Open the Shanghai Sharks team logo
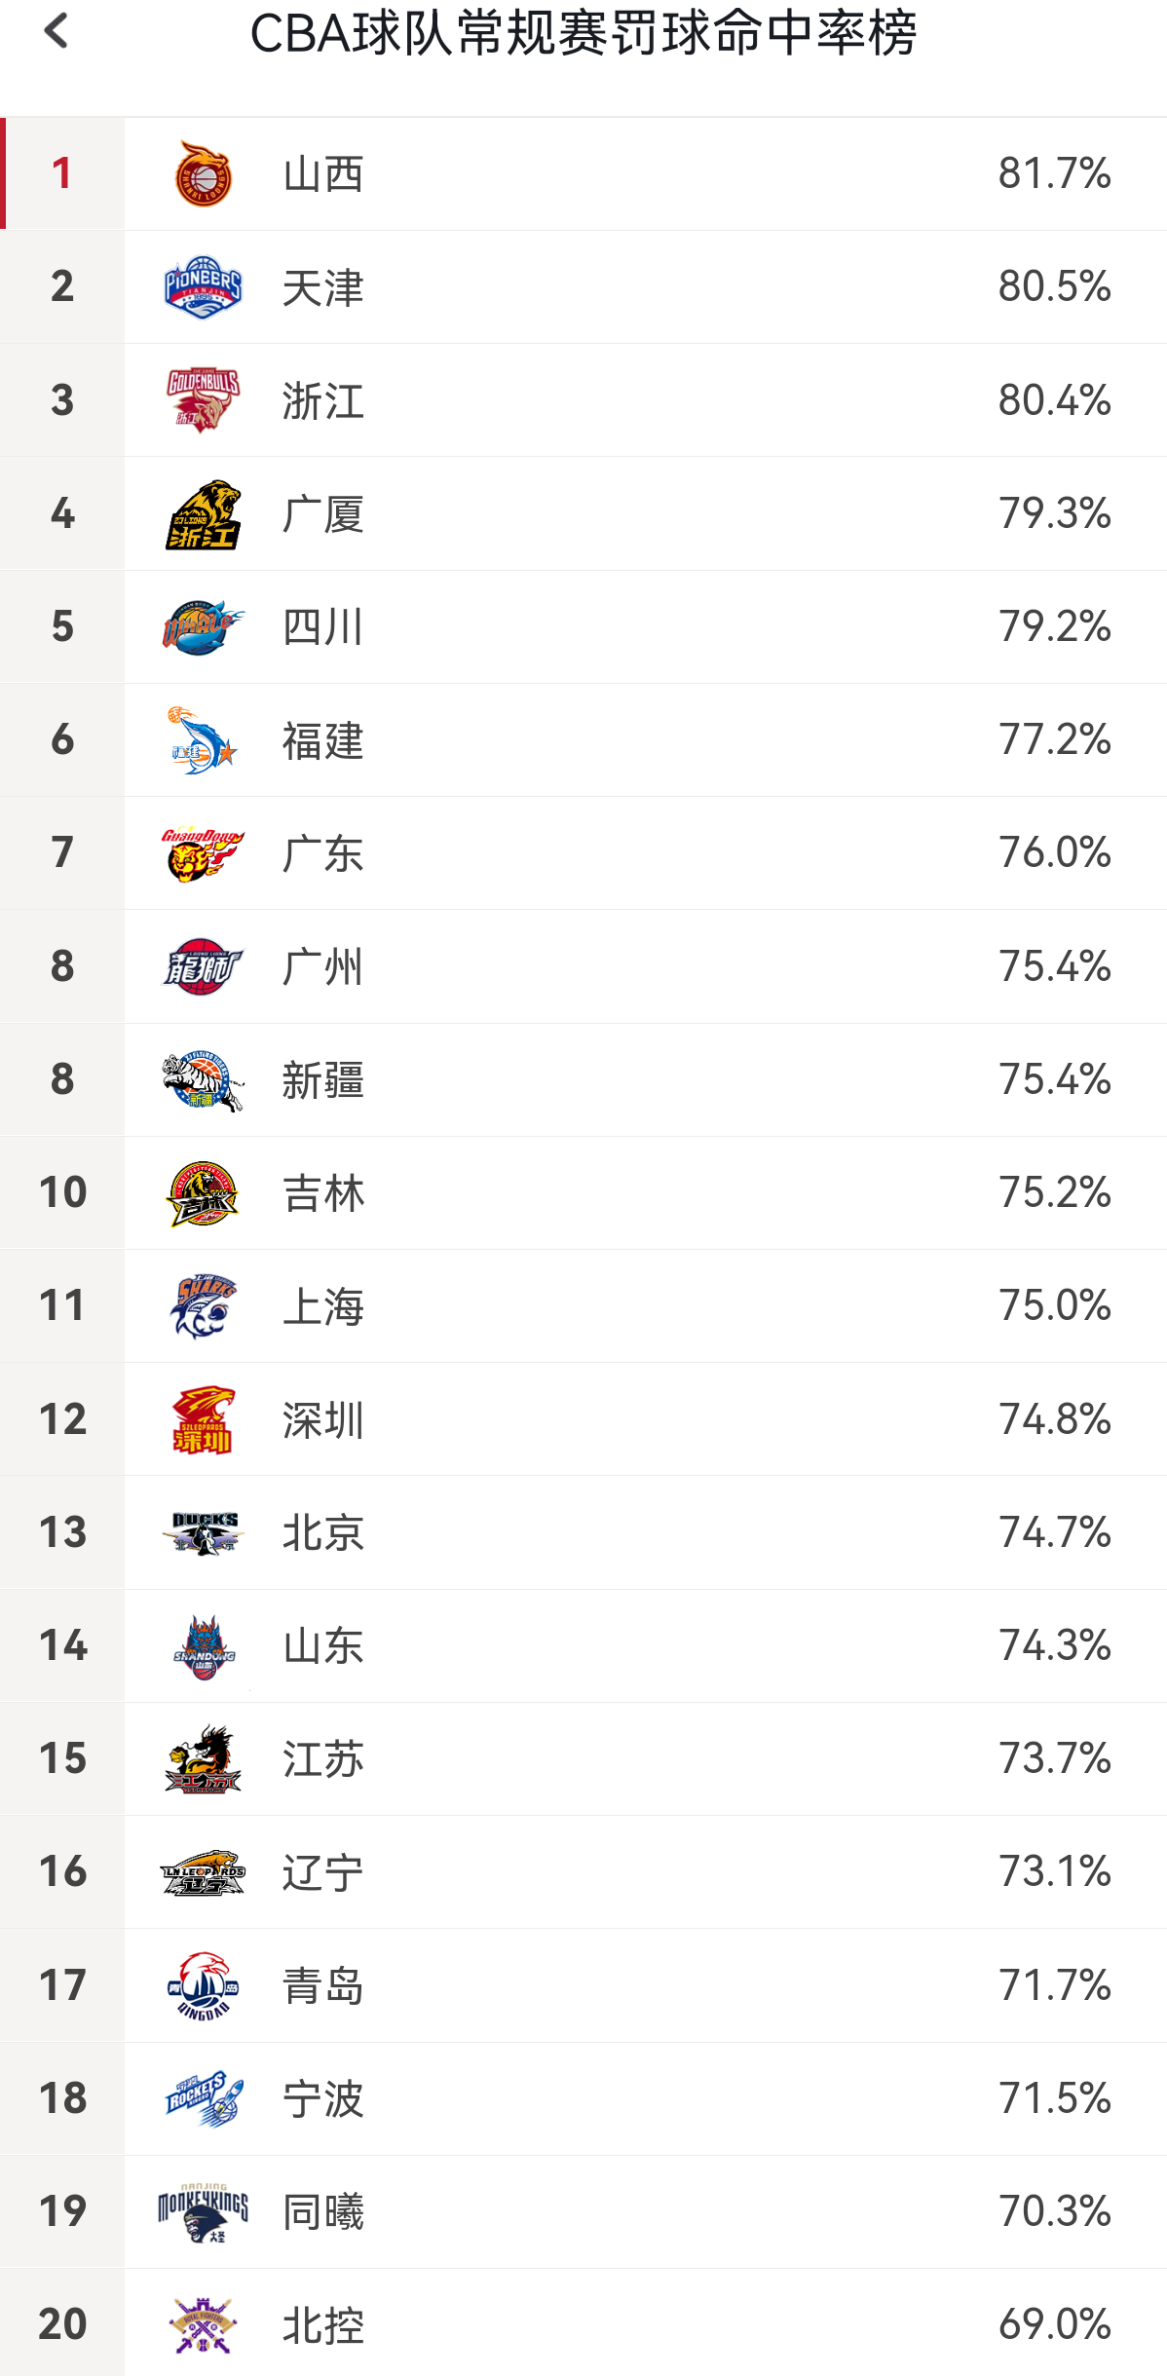This screenshot has width=1167, height=2376. (x=203, y=1306)
